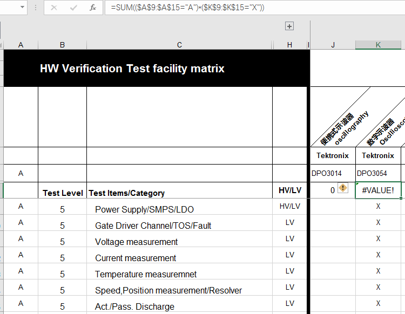Click the A cell in the DPO3014 row
The width and height of the screenshot is (405, 314).
pos(21,173)
